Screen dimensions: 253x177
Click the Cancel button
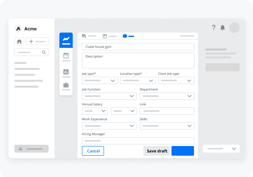pyautogui.click(x=93, y=151)
